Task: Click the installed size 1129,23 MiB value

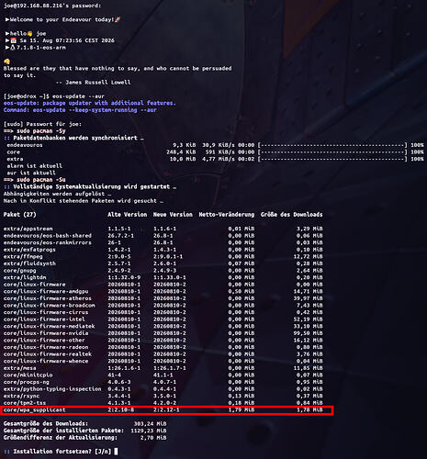Action: click(149, 431)
